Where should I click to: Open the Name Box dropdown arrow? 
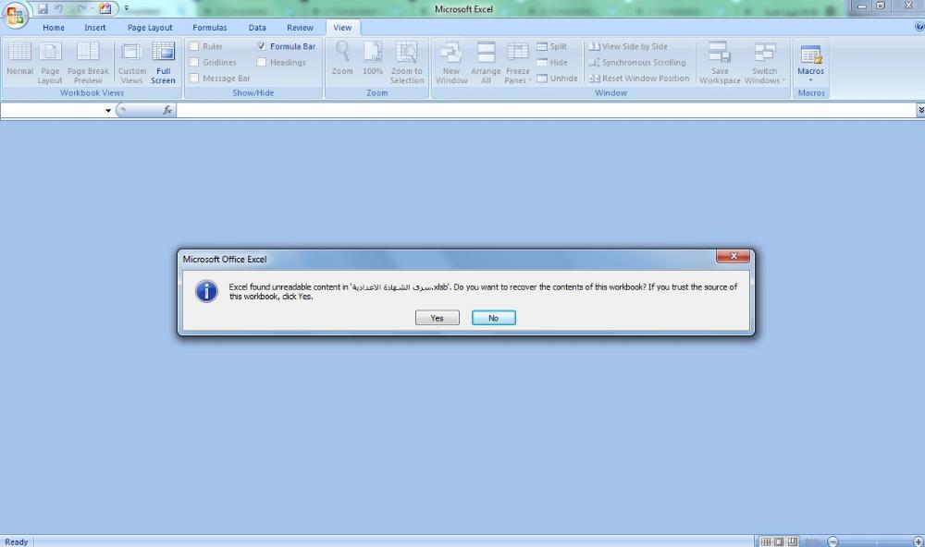[x=108, y=110]
